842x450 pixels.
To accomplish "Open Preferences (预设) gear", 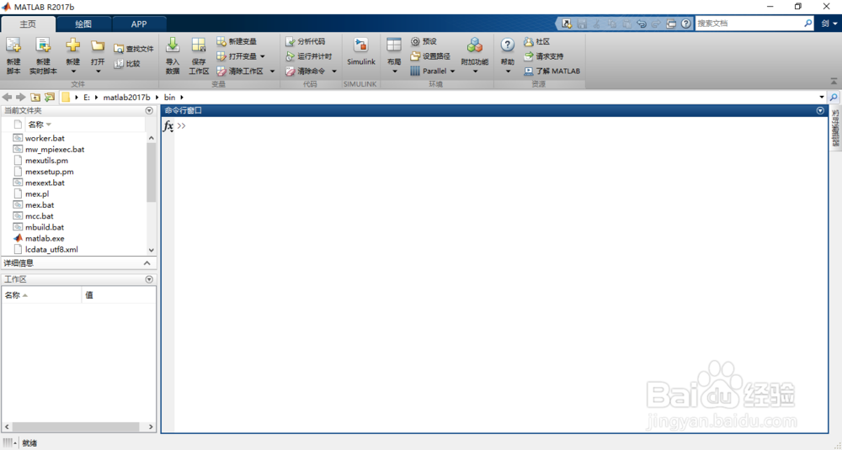I will point(424,41).
